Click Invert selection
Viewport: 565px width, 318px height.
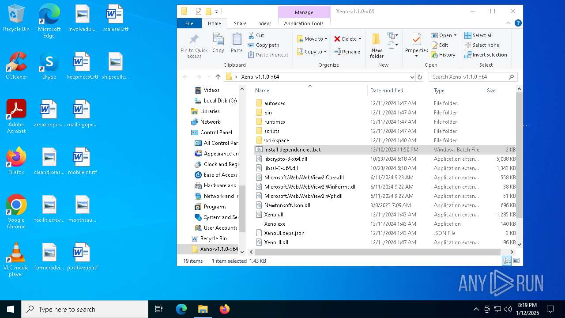[486, 55]
